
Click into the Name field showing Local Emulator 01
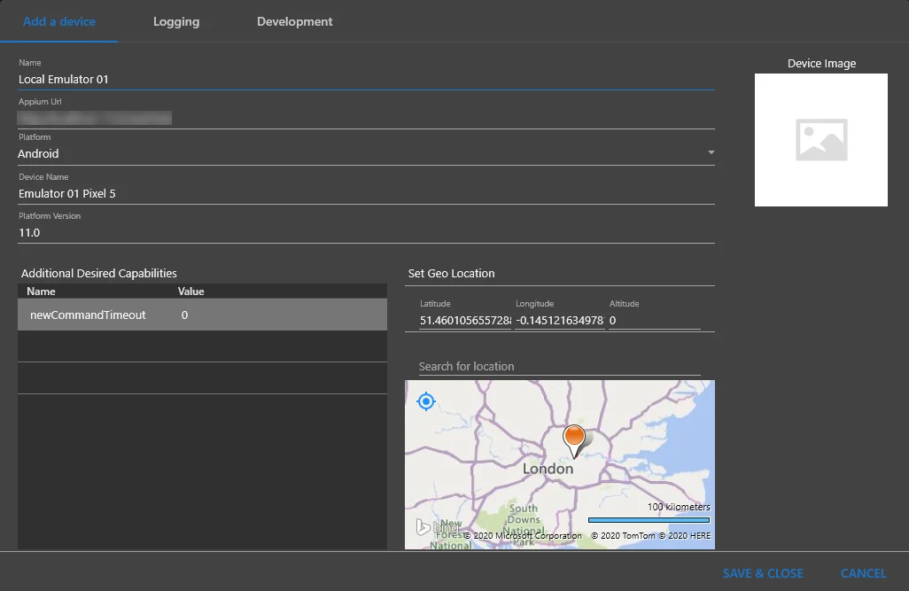tap(177, 79)
